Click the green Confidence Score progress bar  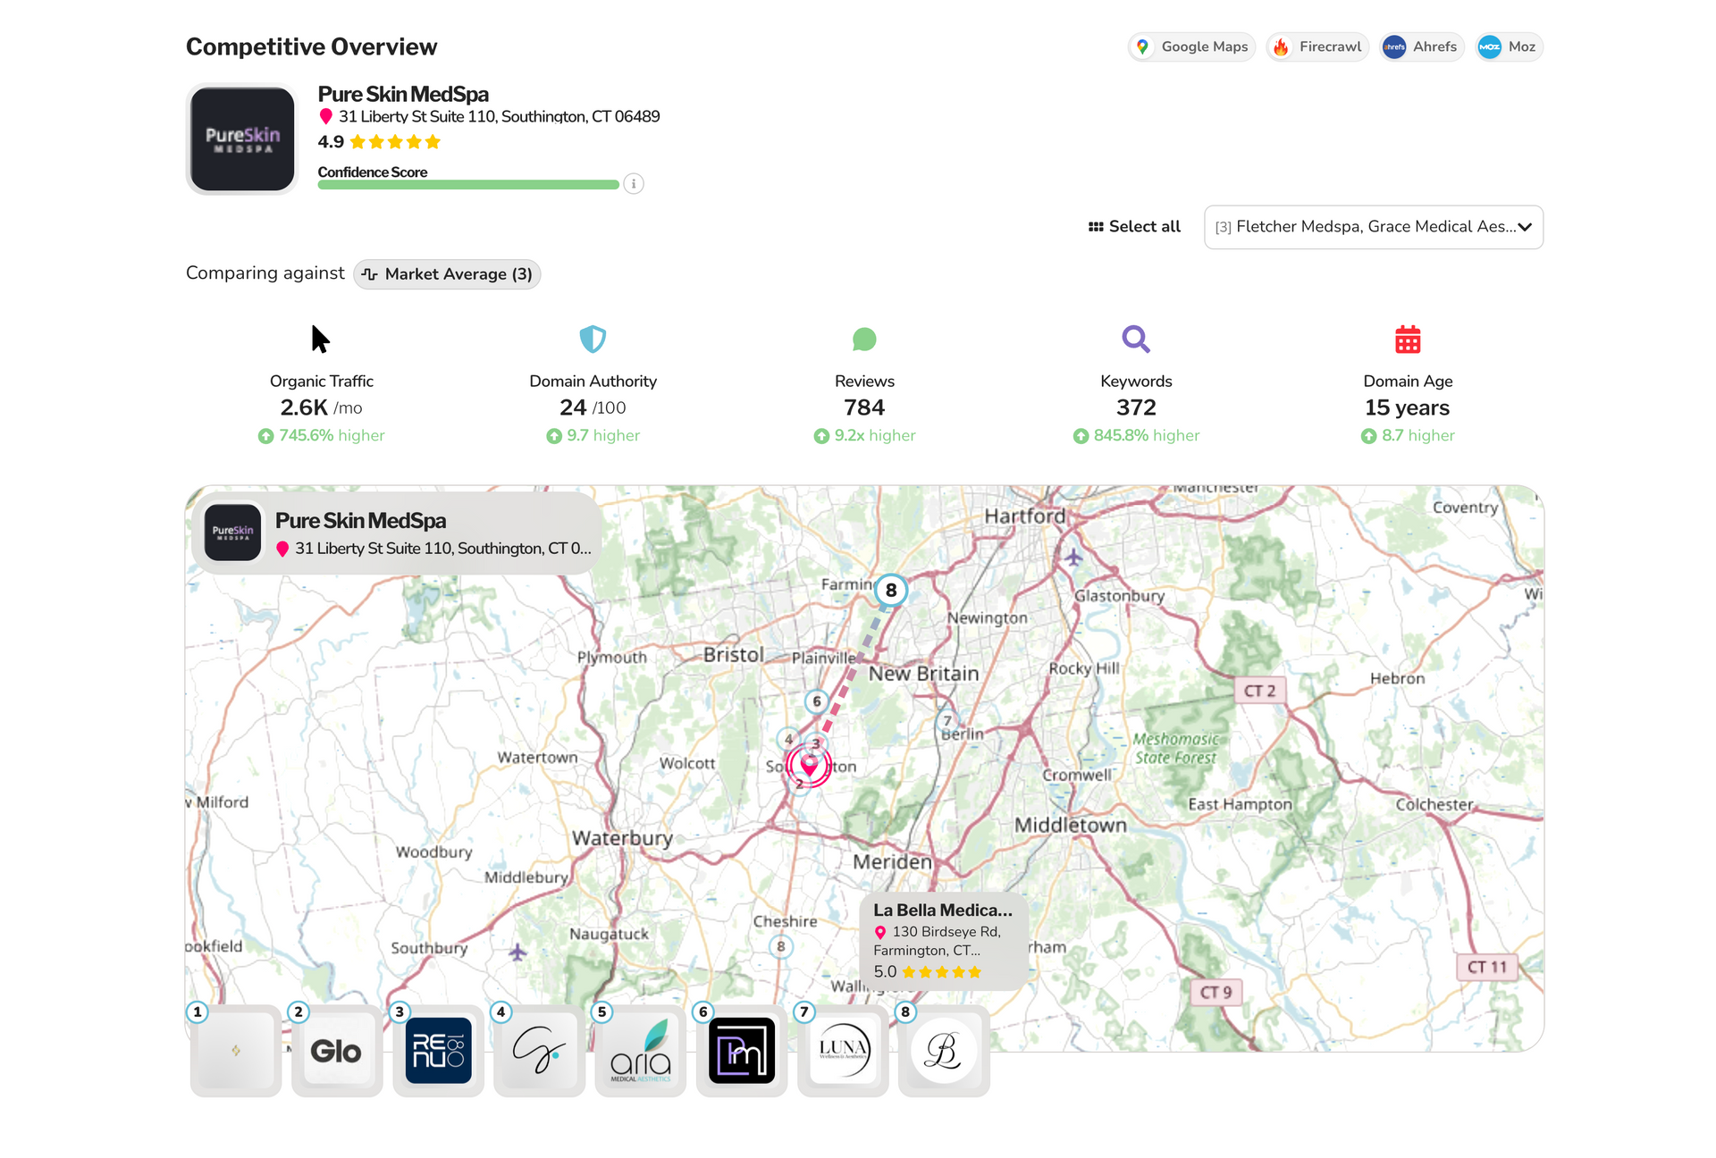(467, 184)
